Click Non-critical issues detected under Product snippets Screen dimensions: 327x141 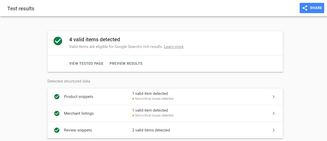pyautogui.click(x=154, y=99)
